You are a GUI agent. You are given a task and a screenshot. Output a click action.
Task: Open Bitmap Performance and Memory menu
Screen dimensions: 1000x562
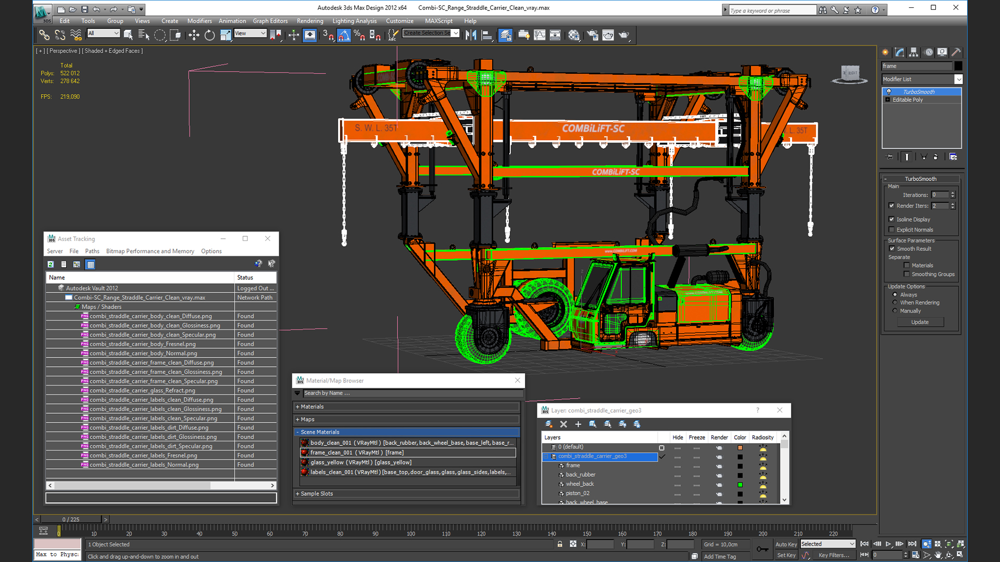tap(150, 251)
